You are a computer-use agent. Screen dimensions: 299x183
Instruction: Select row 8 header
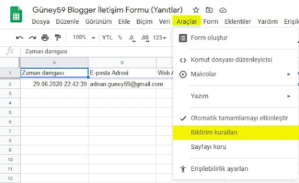pos(10,141)
